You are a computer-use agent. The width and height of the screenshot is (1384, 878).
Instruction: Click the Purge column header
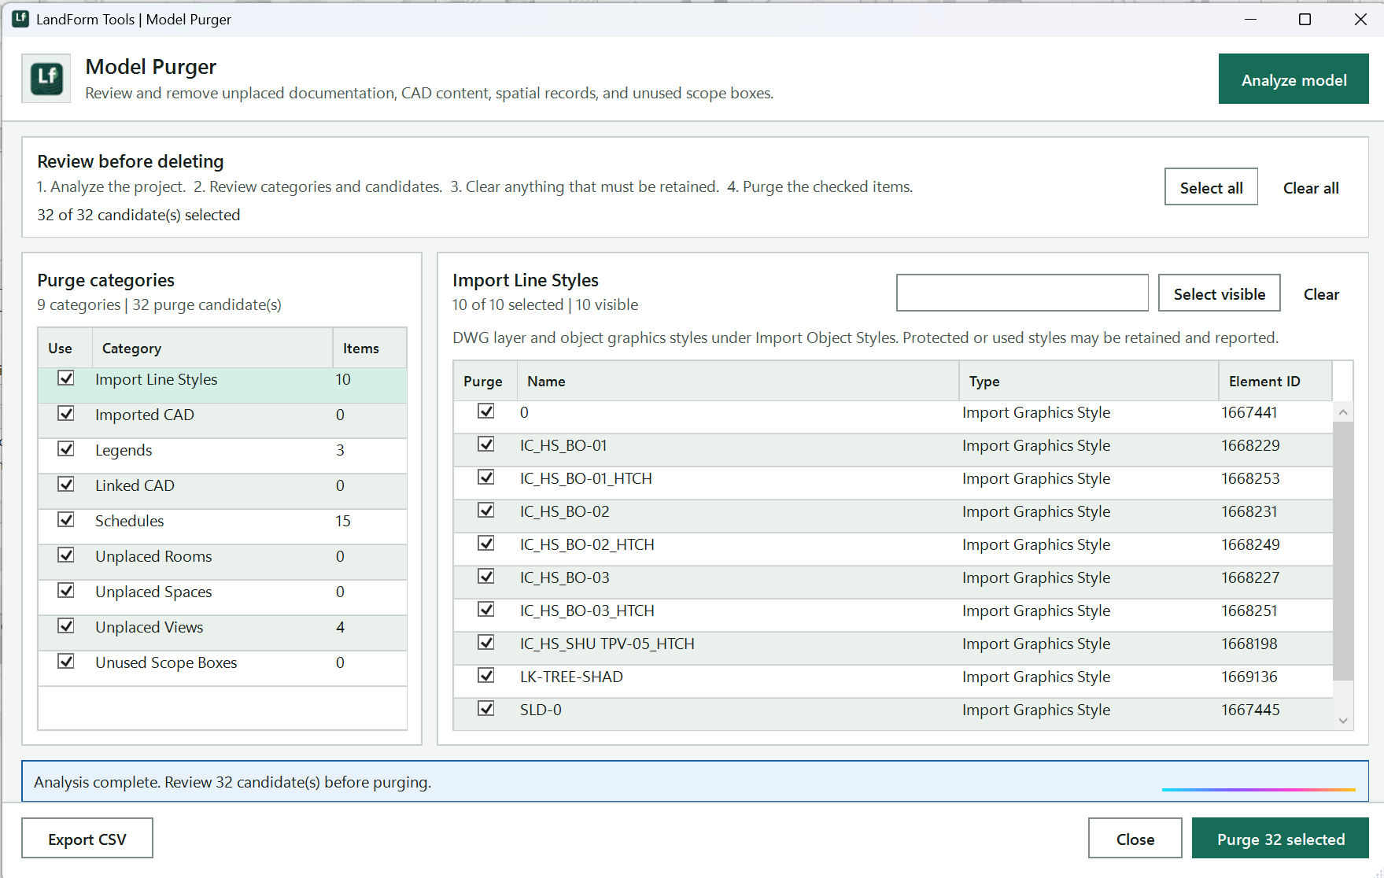[x=483, y=381]
